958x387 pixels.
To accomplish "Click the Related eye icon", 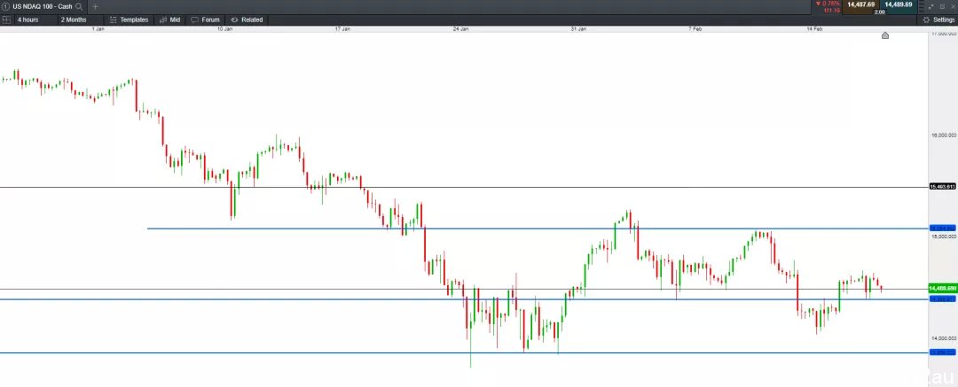I will 234,19.
